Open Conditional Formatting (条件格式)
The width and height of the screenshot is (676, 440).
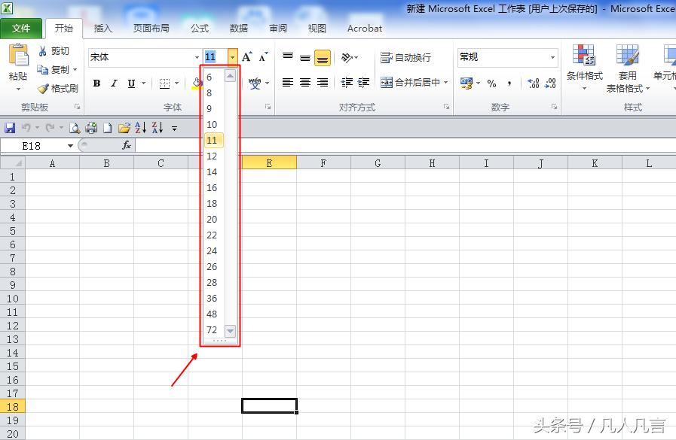point(584,68)
